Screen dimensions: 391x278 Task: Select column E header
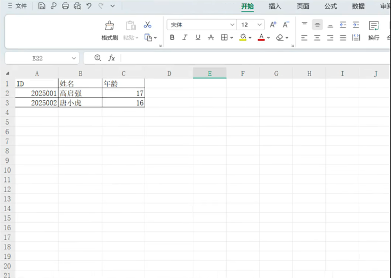coord(210,73)
